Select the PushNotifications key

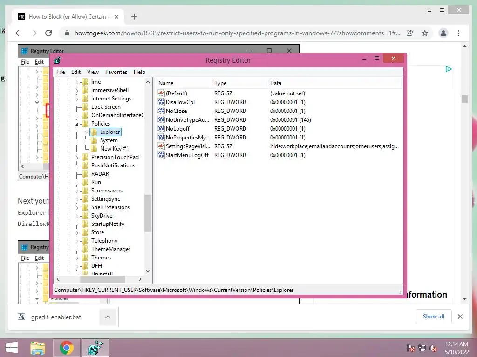point(113,165)
